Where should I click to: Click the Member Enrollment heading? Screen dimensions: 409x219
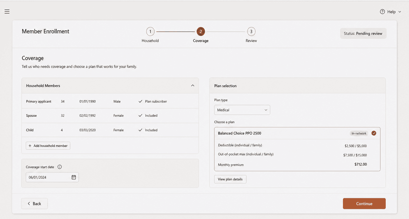point(46,31)
